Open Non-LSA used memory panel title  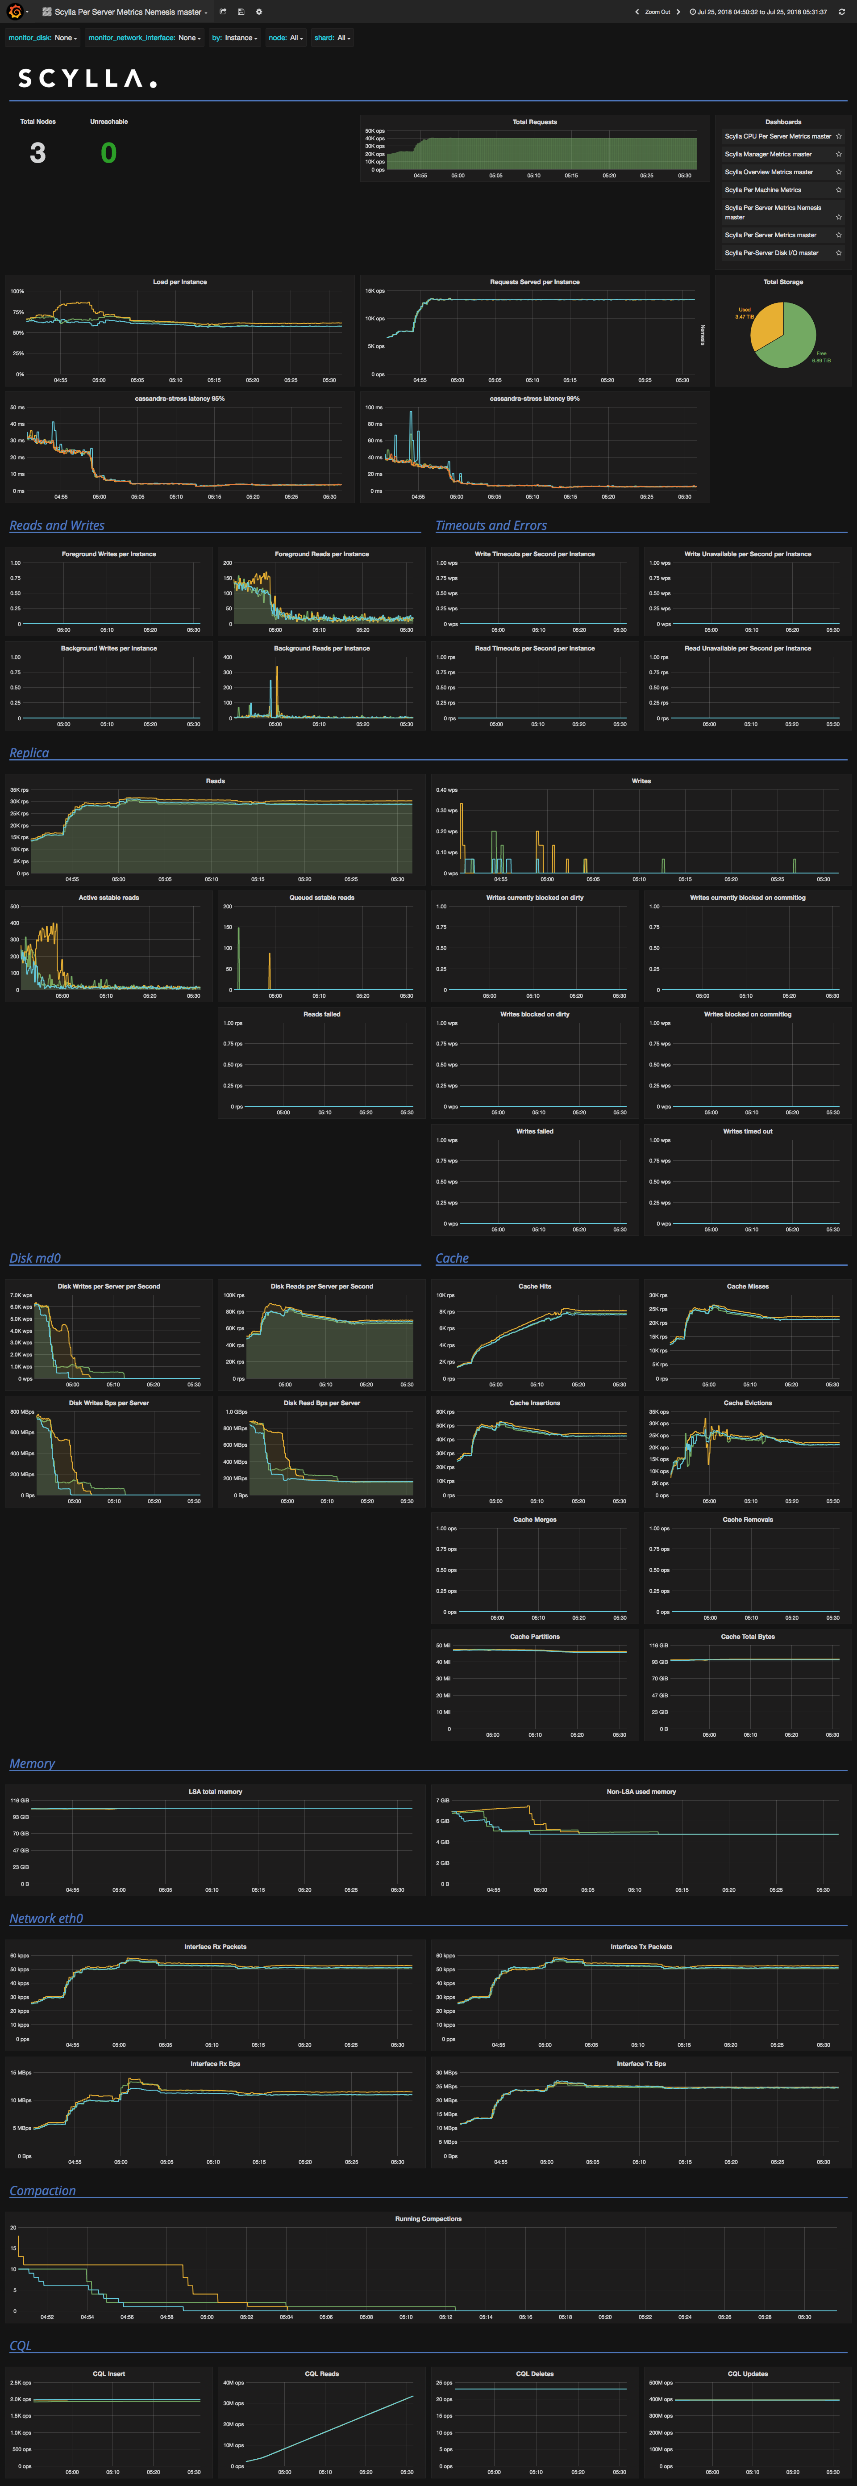[641, 1792]
